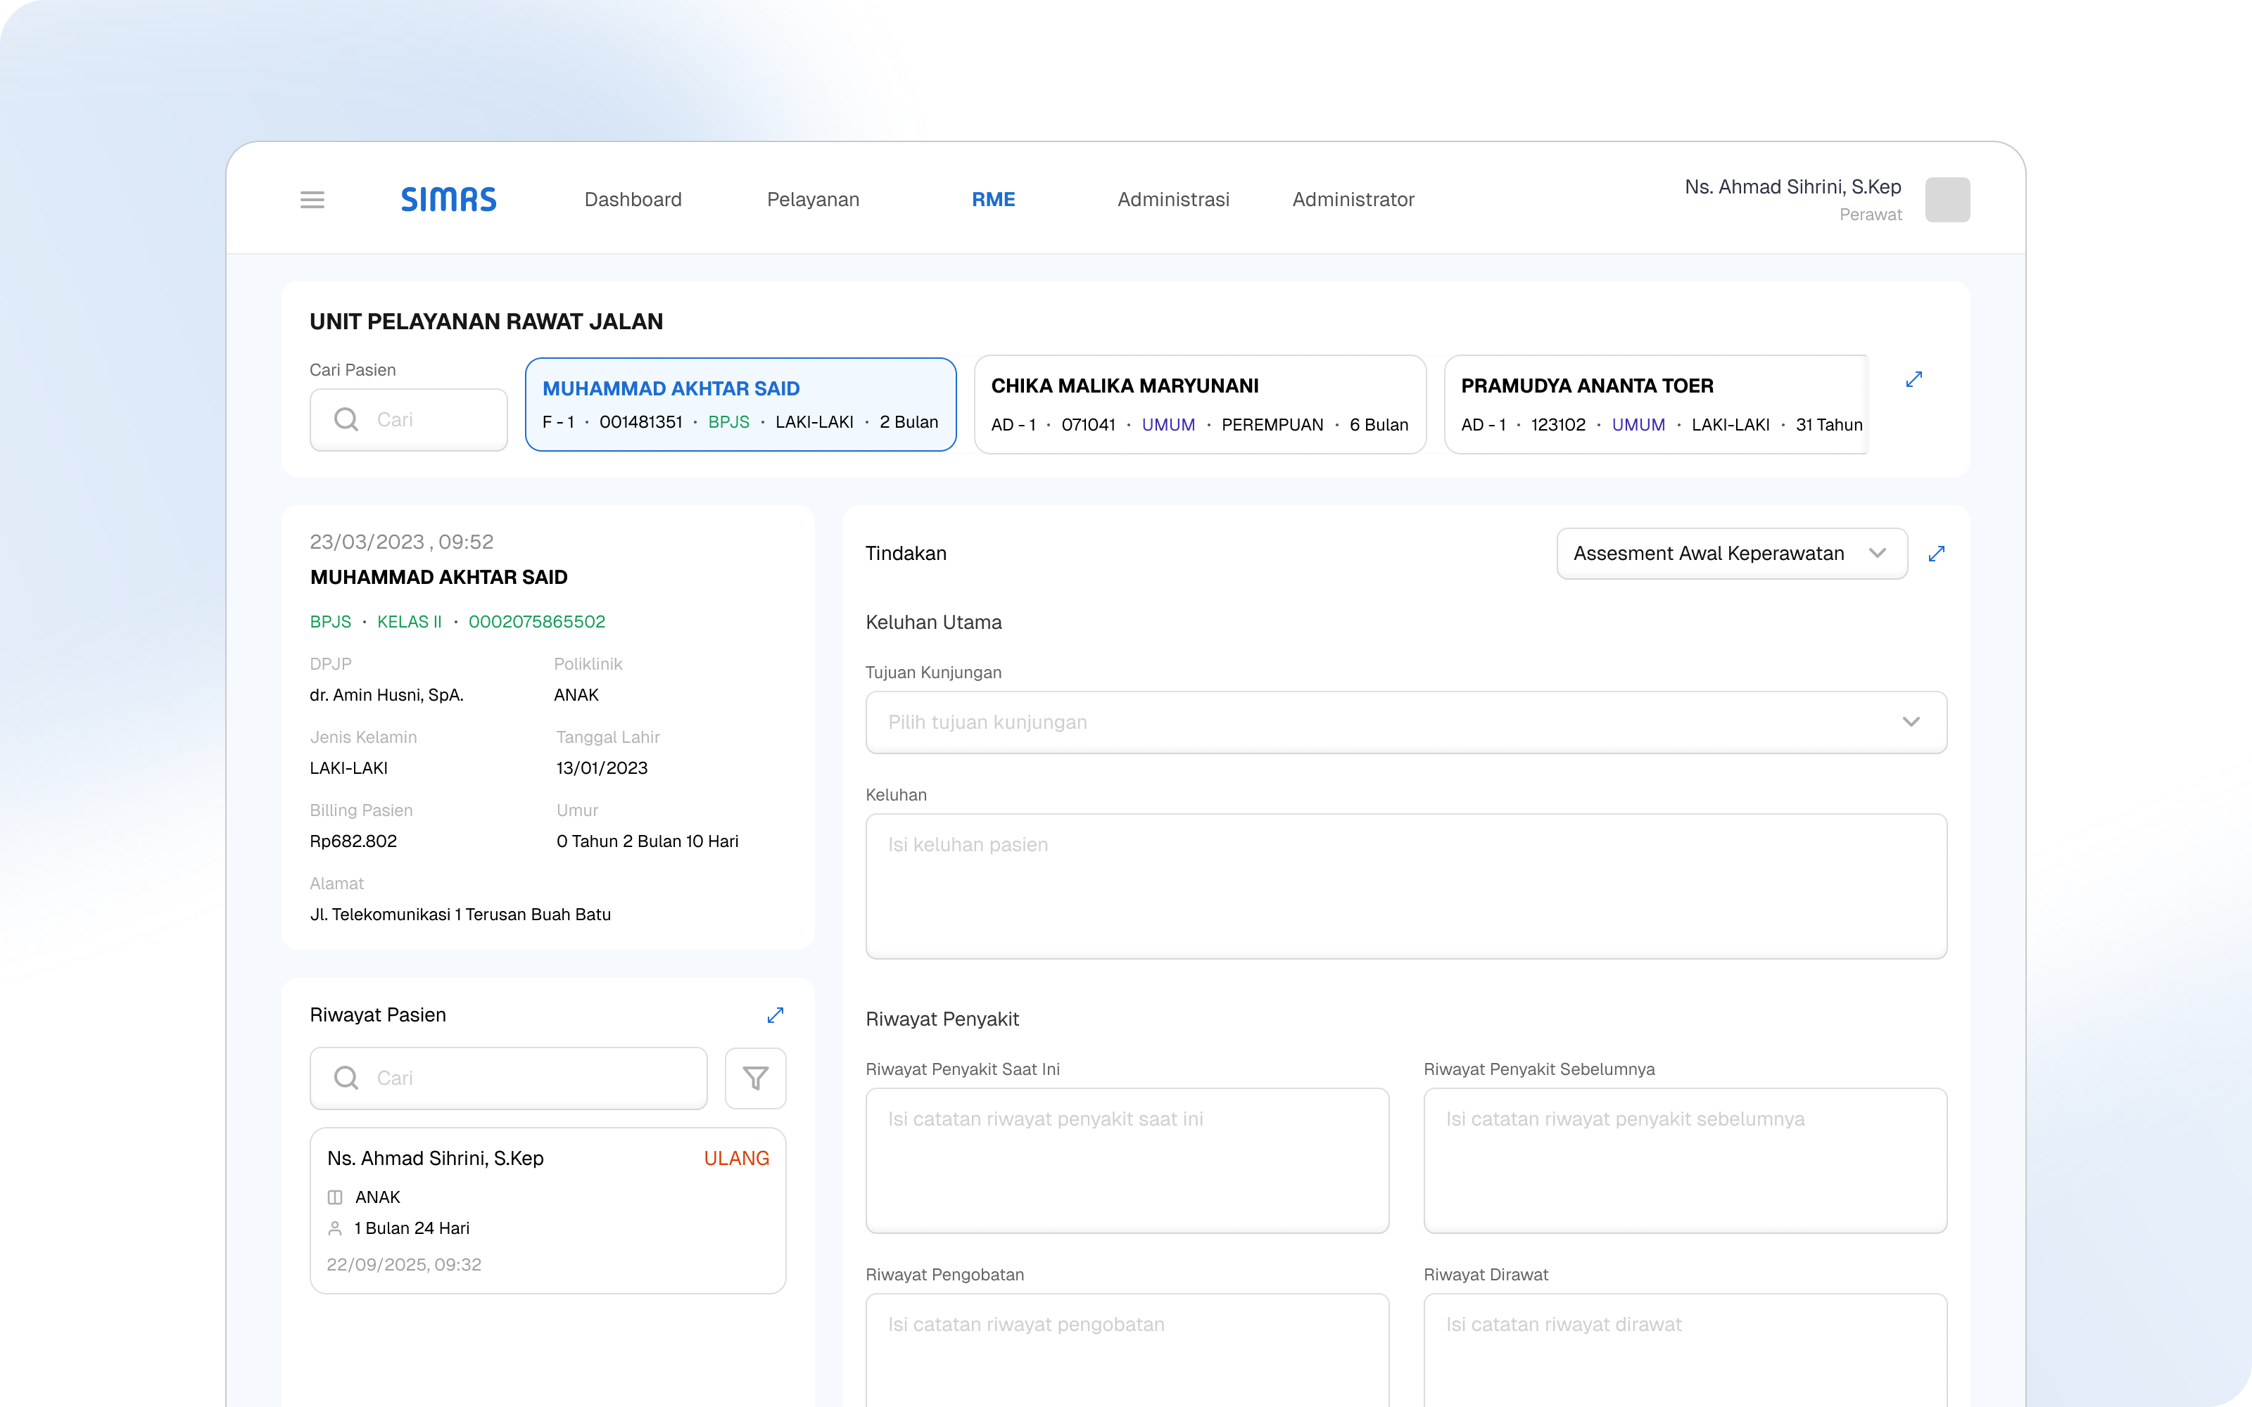The height and width of the screenshot is (1407, 2252).
Task: Click the age text 0 Tahun 2 Bulan 10 Hari
Action: (x=647, y=841)
